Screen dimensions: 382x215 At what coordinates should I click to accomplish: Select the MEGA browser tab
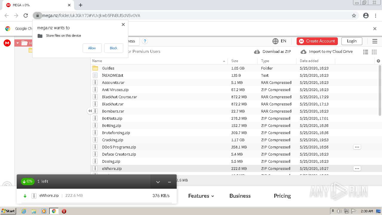(x=38, y=5)
